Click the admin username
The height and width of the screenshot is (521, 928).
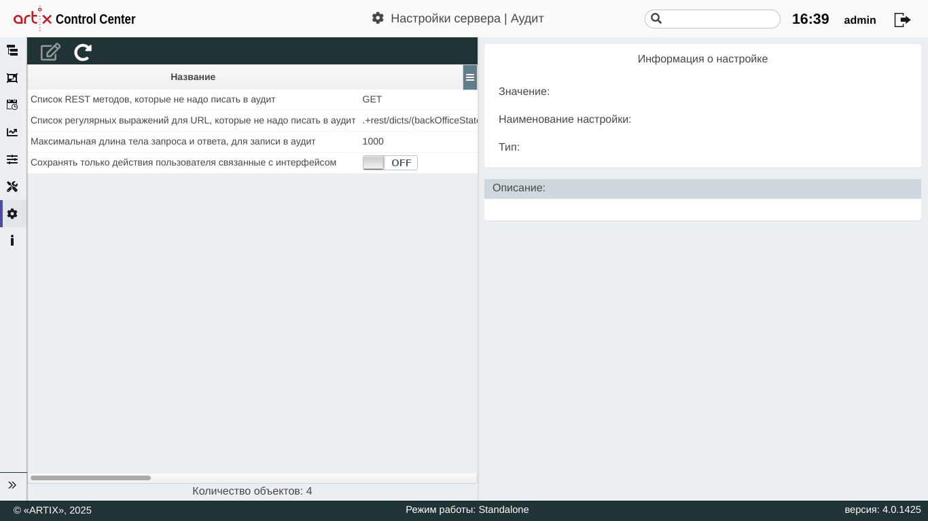[x=859, y=20]
